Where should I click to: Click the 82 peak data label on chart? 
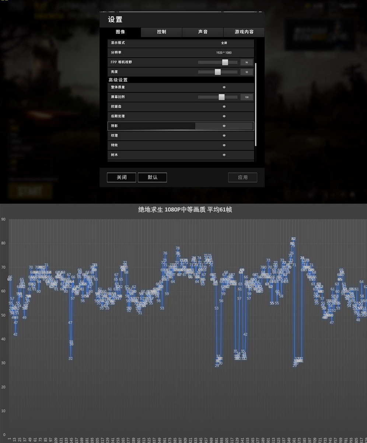point(294,239)
